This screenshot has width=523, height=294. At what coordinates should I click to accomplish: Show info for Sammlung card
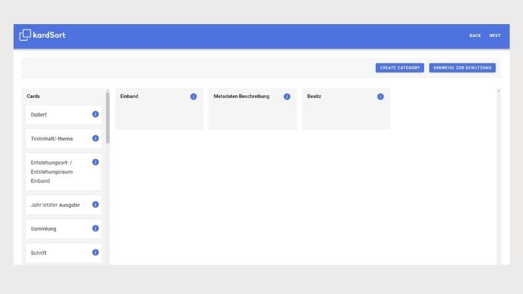[x=95, y=228]
